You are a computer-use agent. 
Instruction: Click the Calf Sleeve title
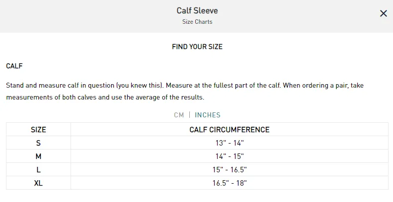point(197,10)
